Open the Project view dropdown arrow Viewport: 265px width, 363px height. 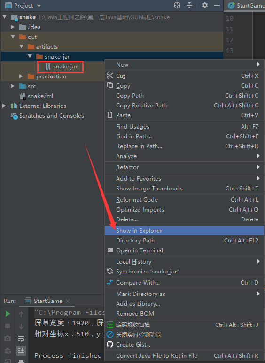coord(39,6)
